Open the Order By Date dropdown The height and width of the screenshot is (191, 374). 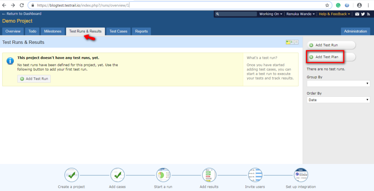(338, 100)
